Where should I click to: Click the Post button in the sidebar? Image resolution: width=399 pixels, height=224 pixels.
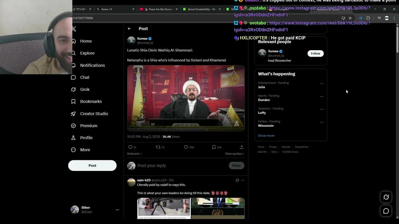(x=92, y=166)
